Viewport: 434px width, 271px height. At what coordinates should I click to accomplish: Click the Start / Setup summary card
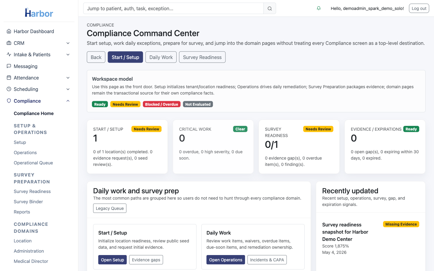click(x=127, y=147)
